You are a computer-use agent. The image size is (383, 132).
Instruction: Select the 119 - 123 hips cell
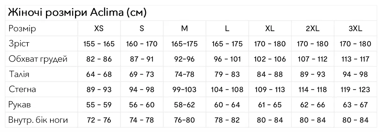(355, 90)
